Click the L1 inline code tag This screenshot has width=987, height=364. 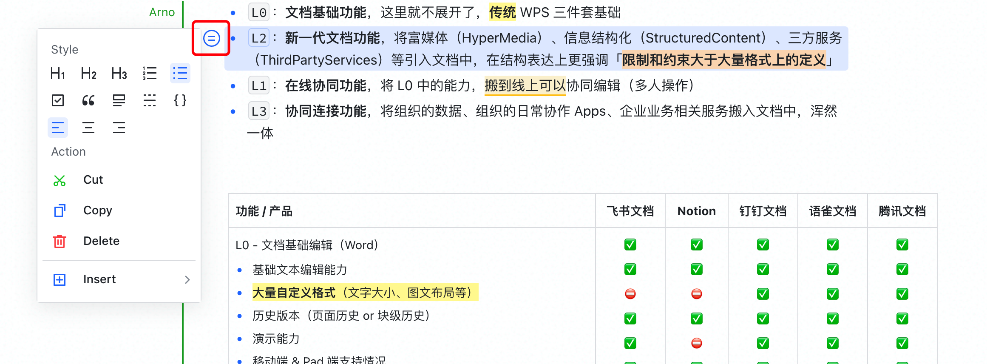pyautogui.click(x=259, y=86)
